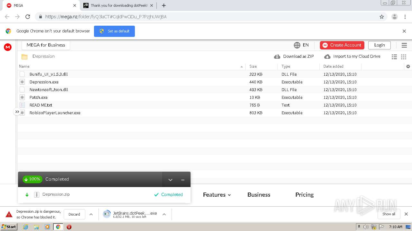The image size is (412, 231).
Task: Select the RobloxPlayerLauncher.exe file row
Action: pos(214,113)
